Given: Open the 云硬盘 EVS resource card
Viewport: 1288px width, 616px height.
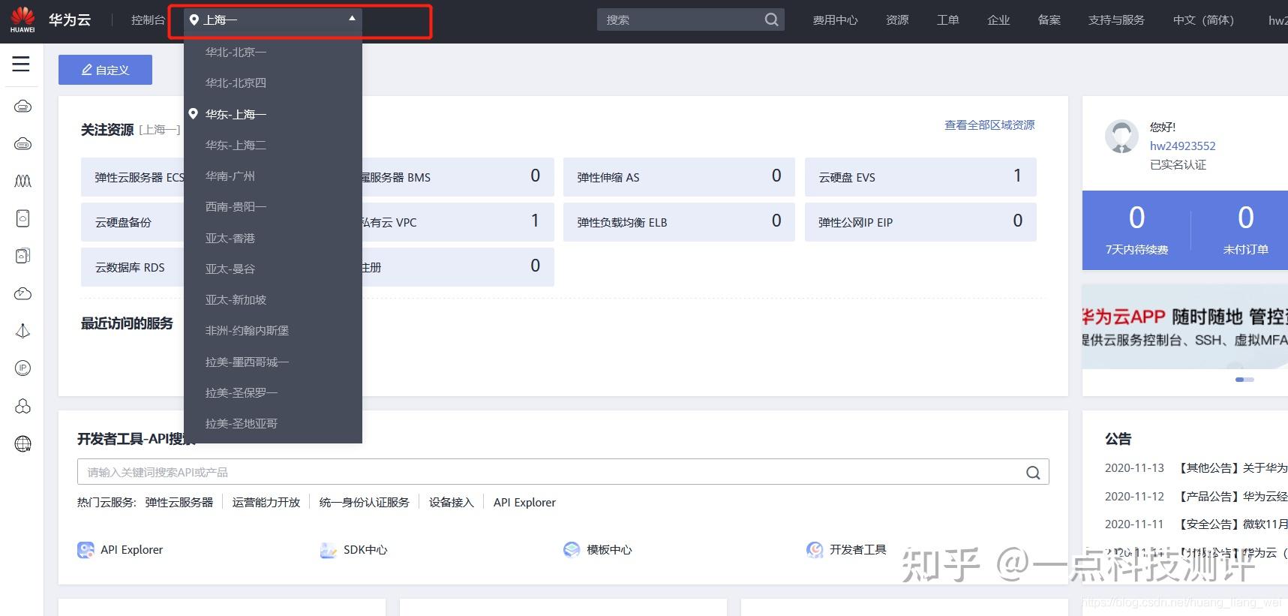Looking at the screenshot, I should click(920, 177).
